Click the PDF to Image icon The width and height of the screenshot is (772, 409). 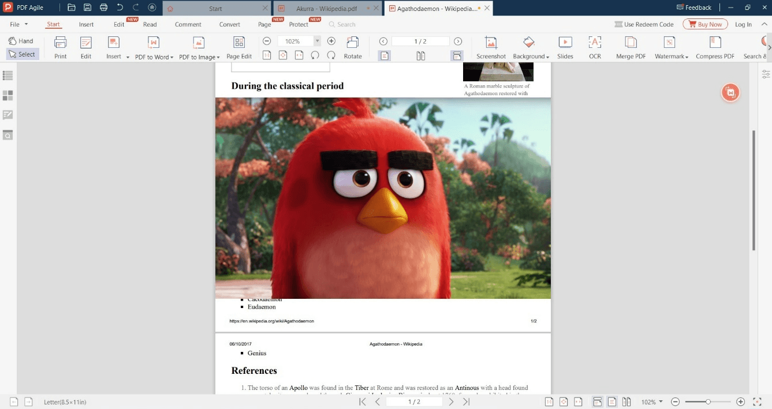click(x=198, y=43)
